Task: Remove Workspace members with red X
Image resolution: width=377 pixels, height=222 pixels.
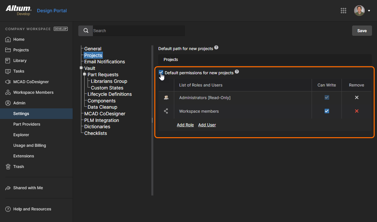Action: point(357,111)
